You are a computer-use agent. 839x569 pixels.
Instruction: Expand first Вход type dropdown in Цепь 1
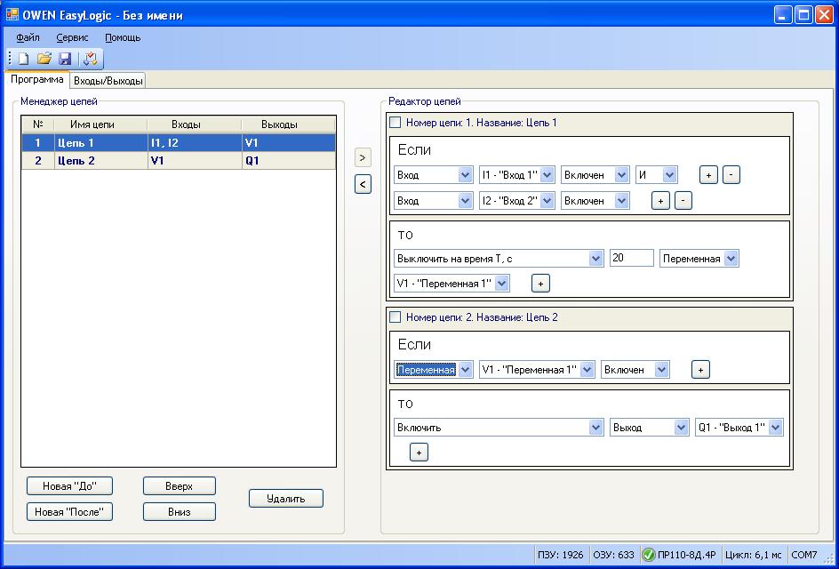click(x=434, y=175)
